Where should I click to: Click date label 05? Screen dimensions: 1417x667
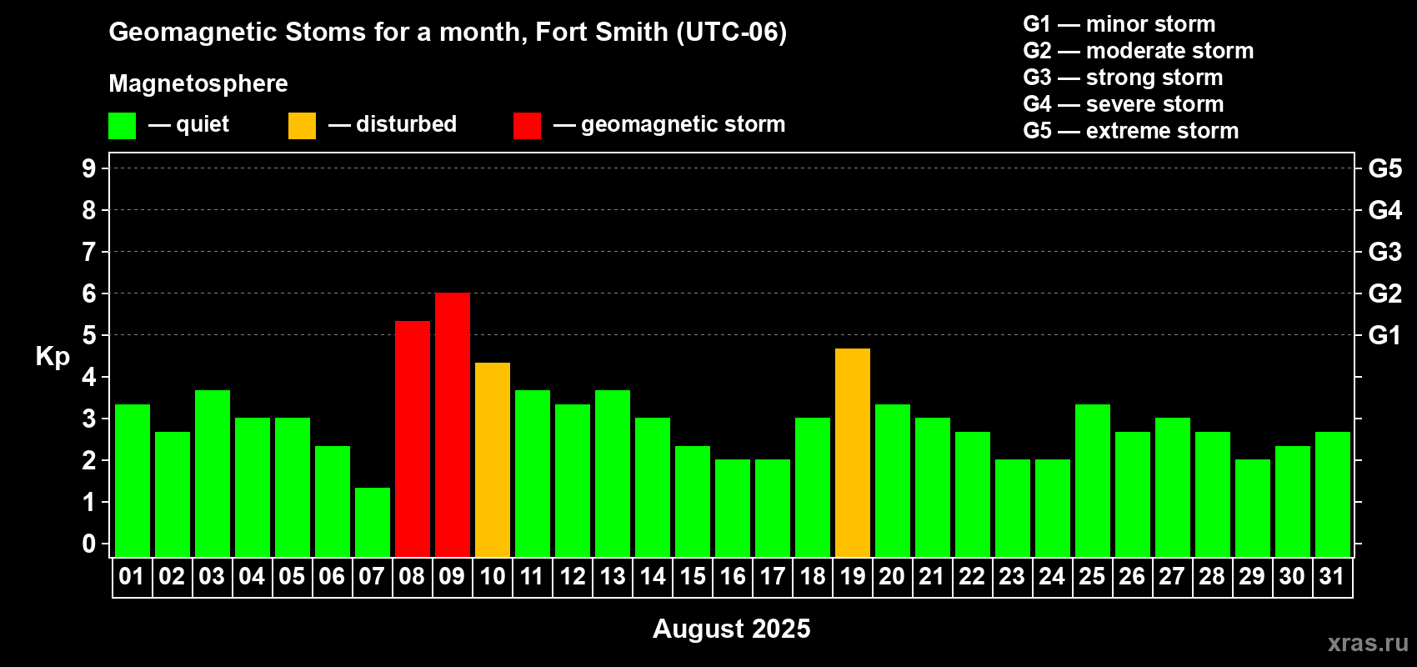coord(292,576)
